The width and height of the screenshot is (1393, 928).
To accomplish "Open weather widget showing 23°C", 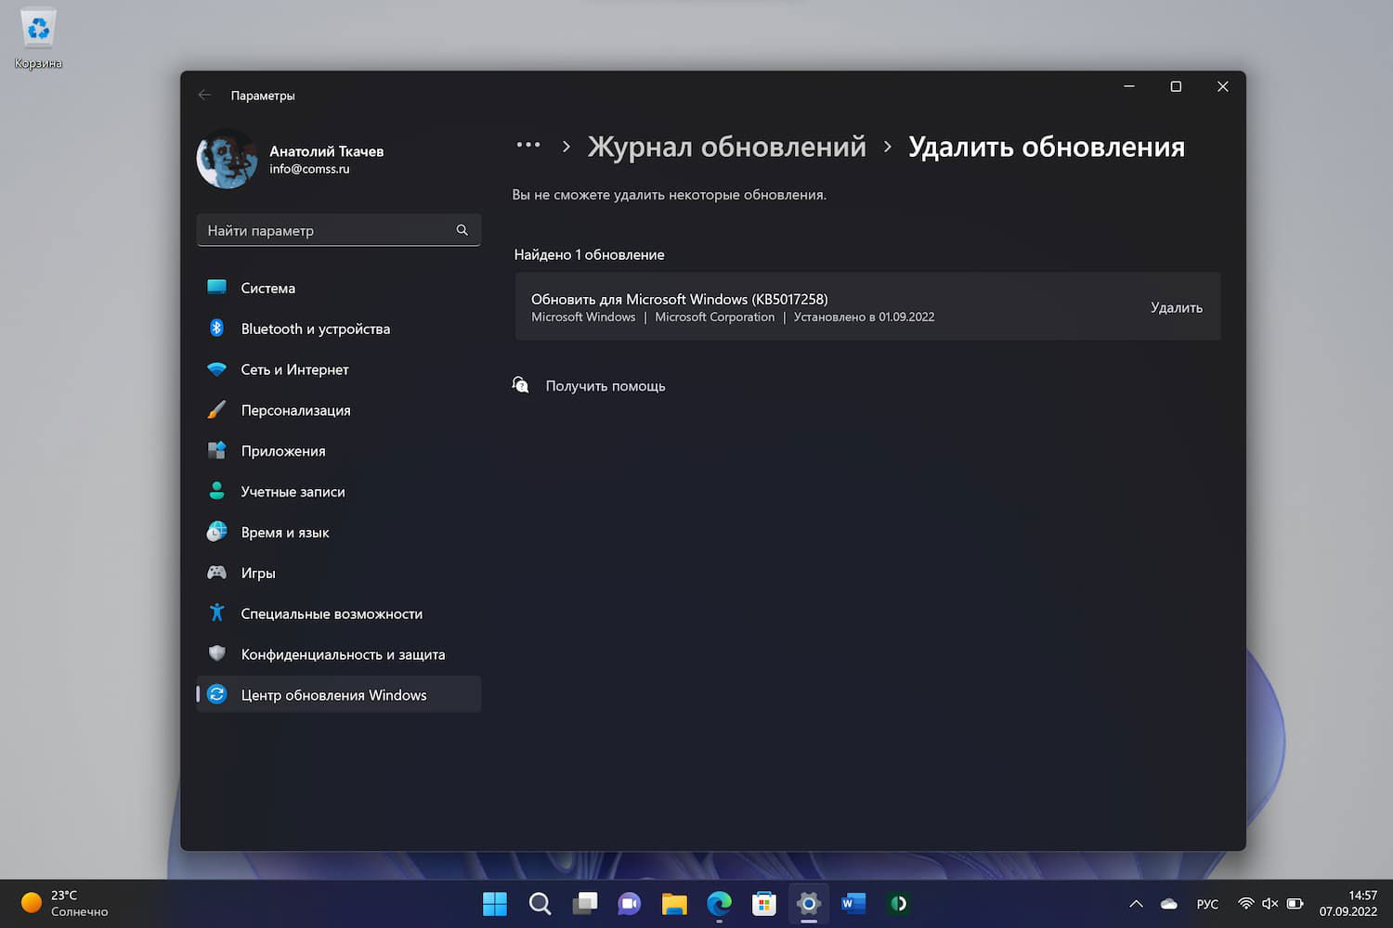I will point(65,903).
